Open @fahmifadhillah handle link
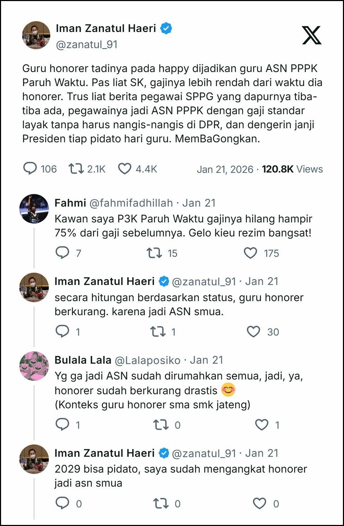344x526 pixels. pos(131,203)
